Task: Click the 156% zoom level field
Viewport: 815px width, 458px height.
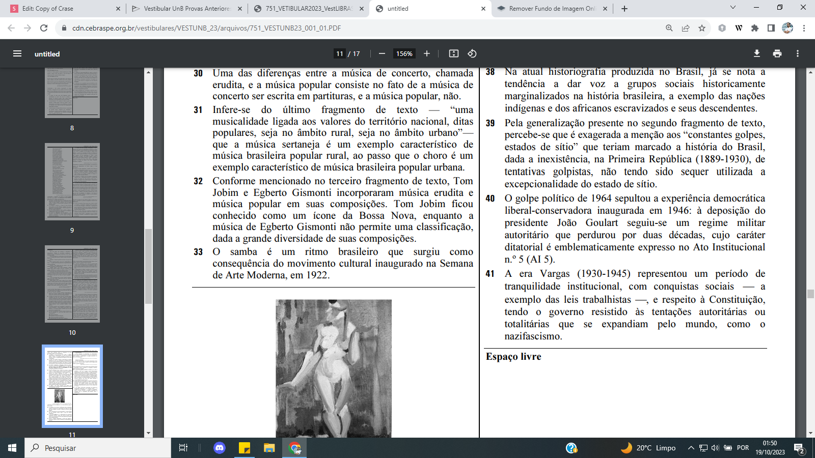Action: click(x=404, y=53)
